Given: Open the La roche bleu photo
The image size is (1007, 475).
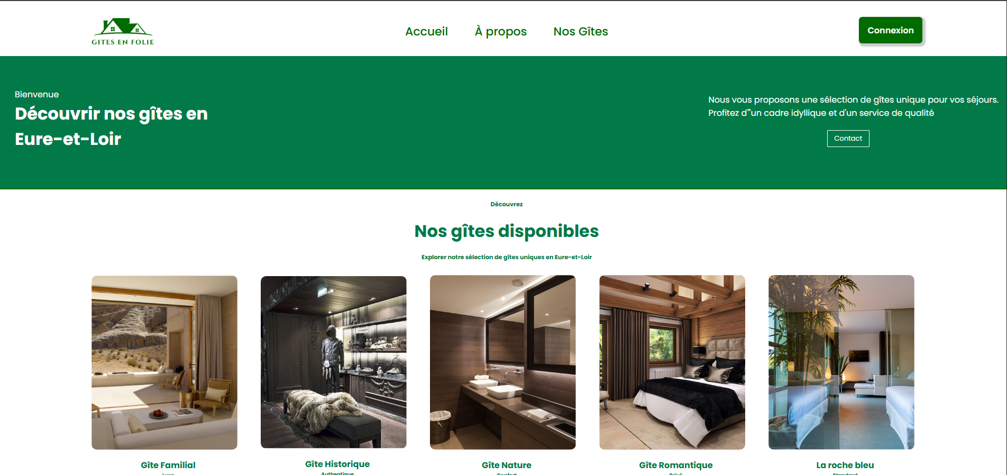Looking at the screenshot, I should tap(841, 362).
